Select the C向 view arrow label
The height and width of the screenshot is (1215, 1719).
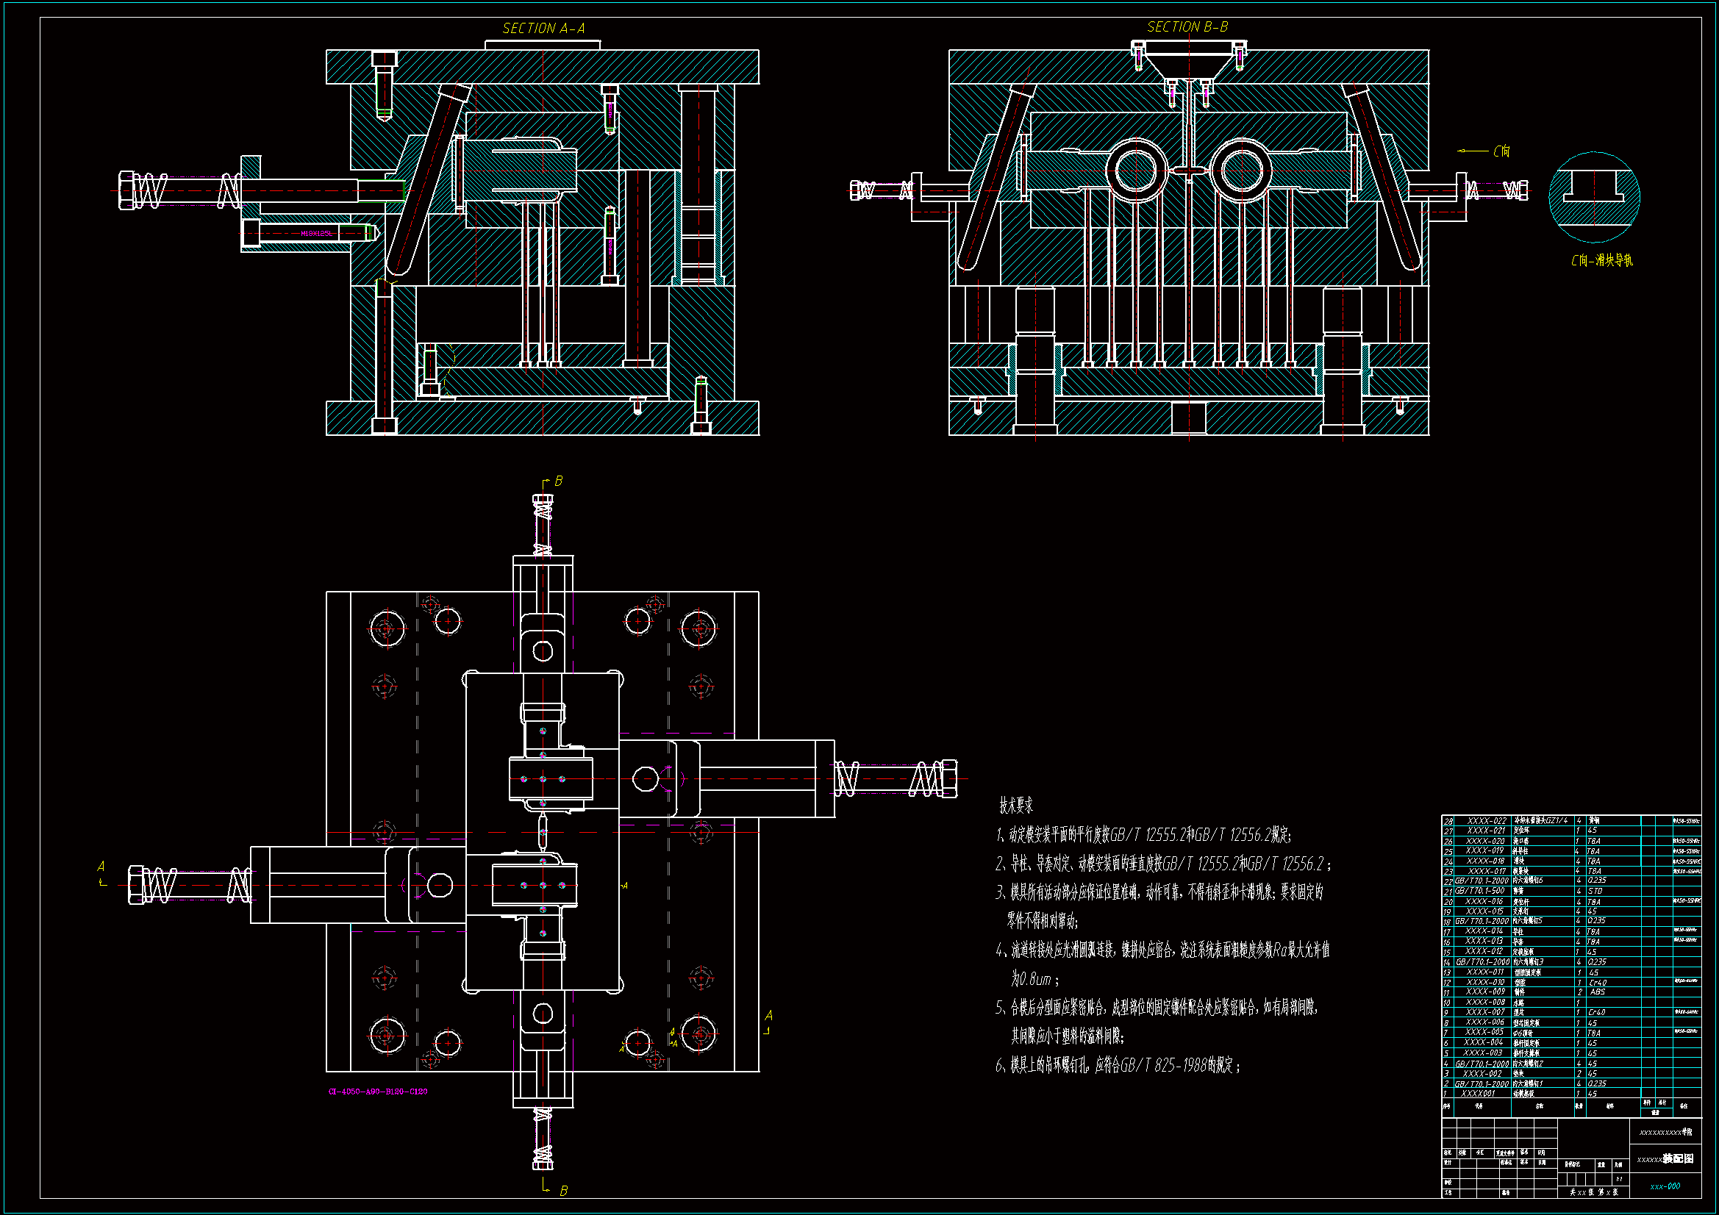(1501, 151)
